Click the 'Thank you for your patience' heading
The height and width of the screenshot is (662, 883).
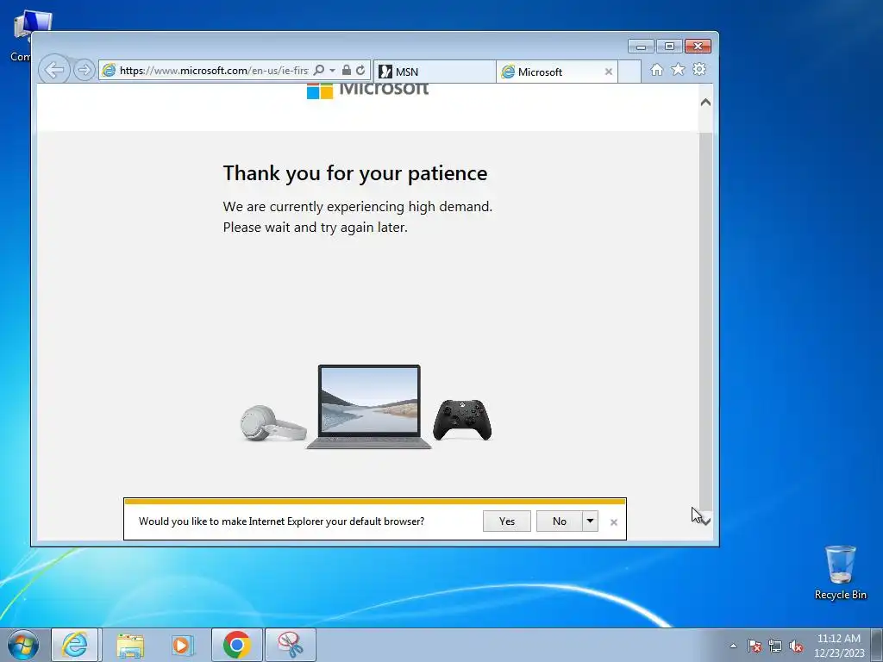[x=355, y=172]
